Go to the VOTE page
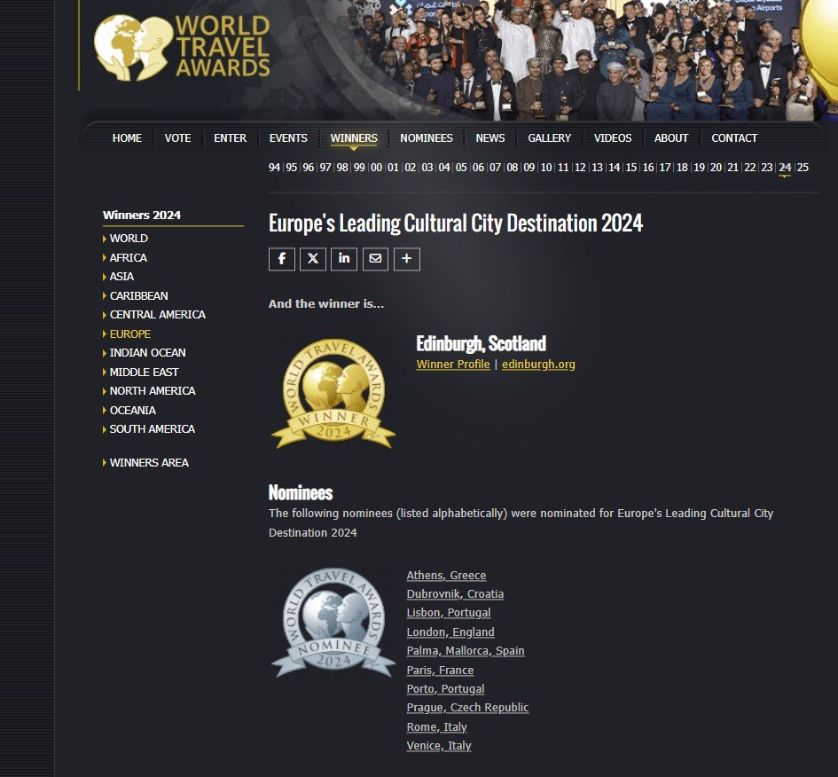 coord(178,137)
